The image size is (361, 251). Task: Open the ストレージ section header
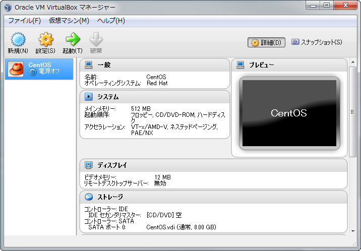tap(213, 197)
